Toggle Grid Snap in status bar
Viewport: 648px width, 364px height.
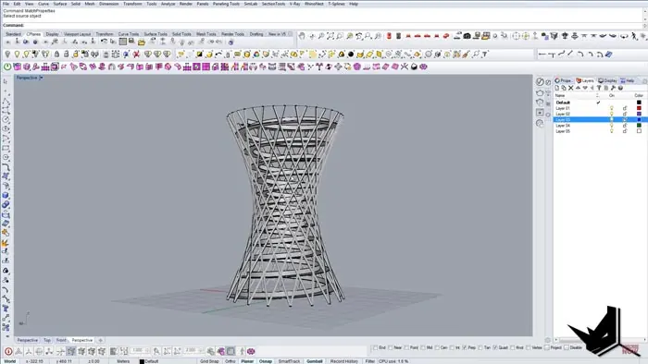tap(209, 361)
